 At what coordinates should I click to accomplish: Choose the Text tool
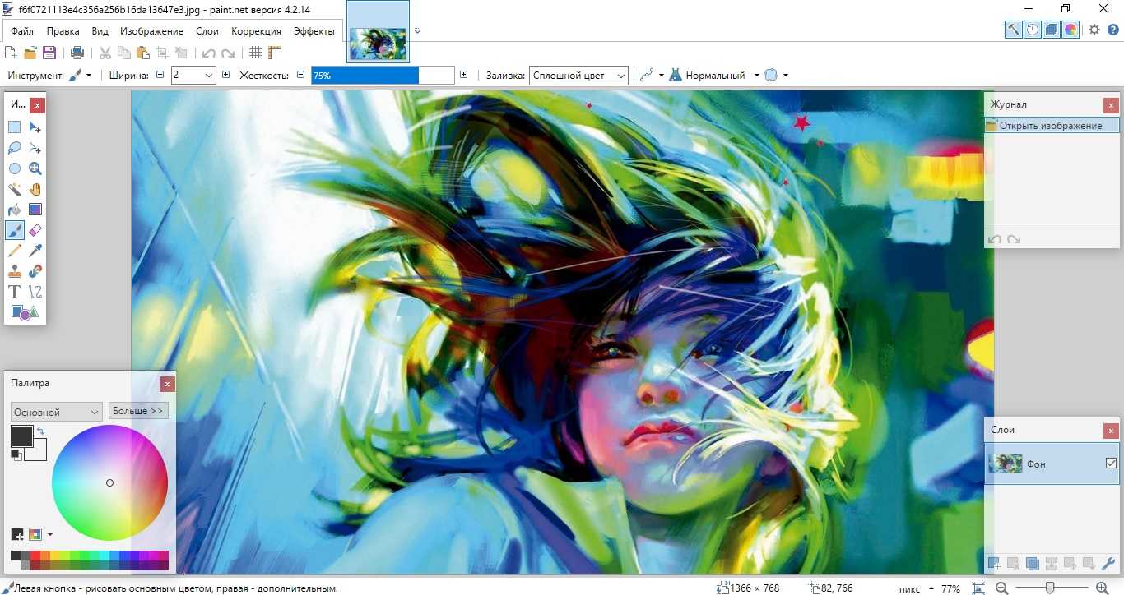(x=15, y=292)
